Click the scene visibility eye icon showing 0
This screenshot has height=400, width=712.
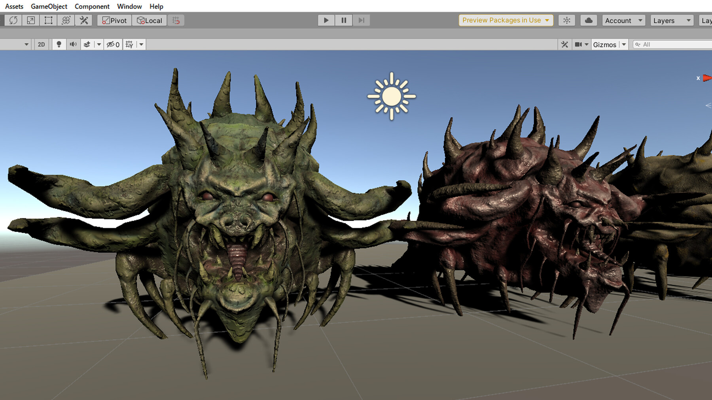pos(113,44)
